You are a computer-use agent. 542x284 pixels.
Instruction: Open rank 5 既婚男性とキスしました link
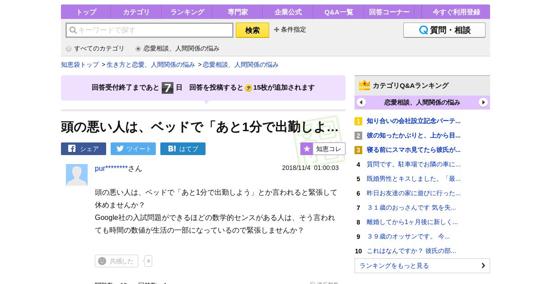point(414,179)
